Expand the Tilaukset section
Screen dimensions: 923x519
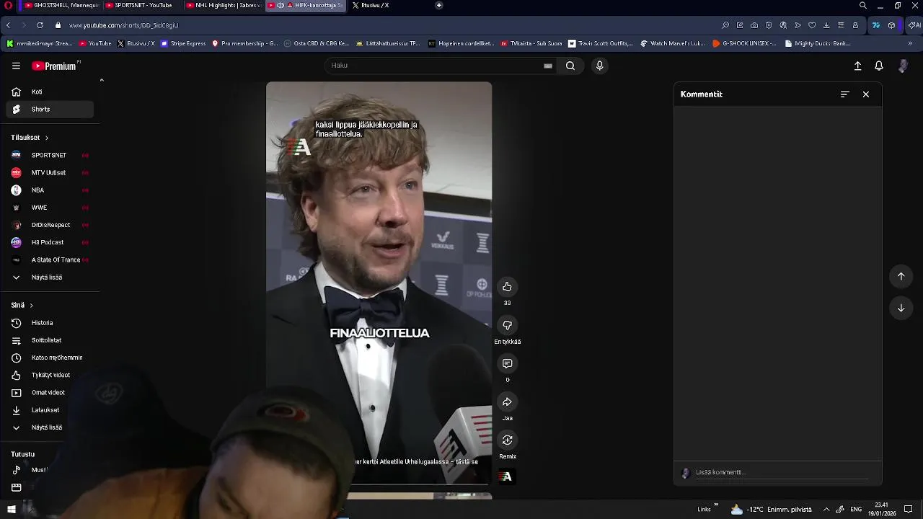[30, 138]
